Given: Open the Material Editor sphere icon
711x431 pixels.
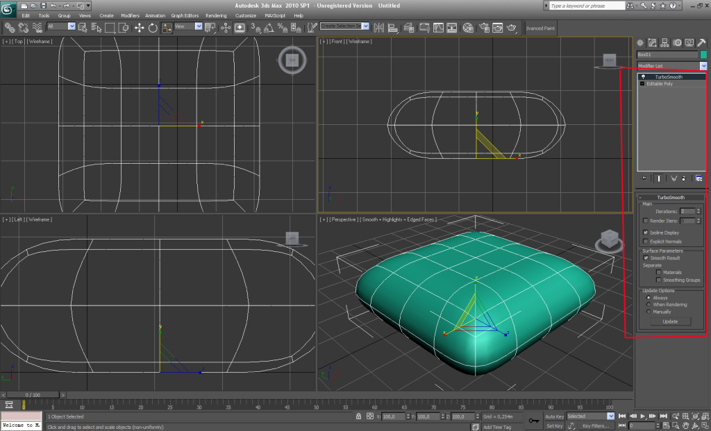Looking at the screenshot, I should coord(468,28).
